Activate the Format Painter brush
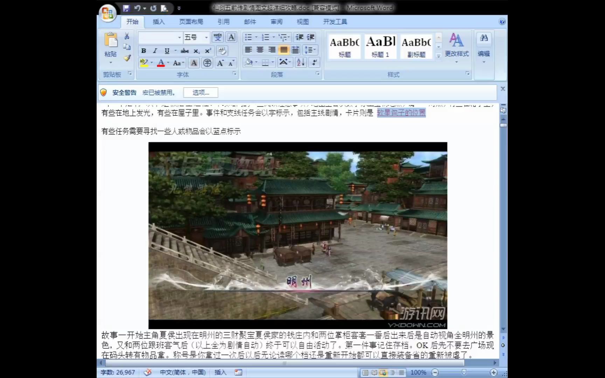Screen dimensions: 605x378 pos(127,58)
